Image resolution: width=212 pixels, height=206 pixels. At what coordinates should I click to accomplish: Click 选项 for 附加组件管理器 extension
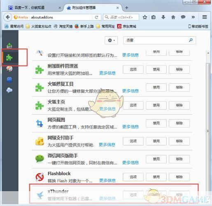(x=133, y=70)
